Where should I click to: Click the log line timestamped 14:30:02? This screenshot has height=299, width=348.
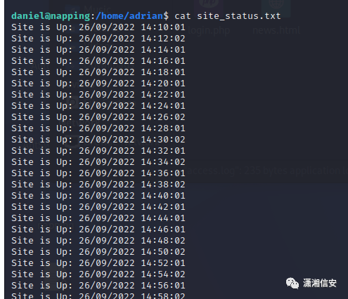(x=98, y=140)
